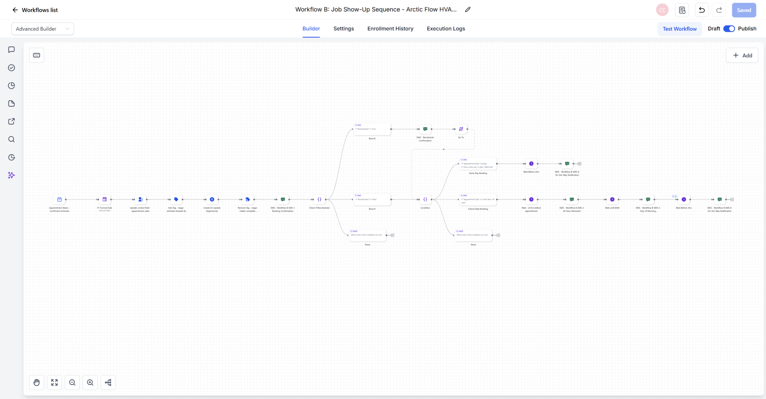Viewport: 766px width, 399px height.
Task: Open the Enrollment History tab
Action: 390,29
